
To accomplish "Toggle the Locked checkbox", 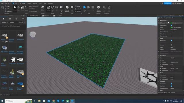I will click(171, 45).
